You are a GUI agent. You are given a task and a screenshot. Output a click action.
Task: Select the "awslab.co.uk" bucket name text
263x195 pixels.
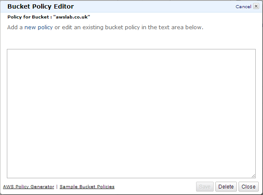72,17
